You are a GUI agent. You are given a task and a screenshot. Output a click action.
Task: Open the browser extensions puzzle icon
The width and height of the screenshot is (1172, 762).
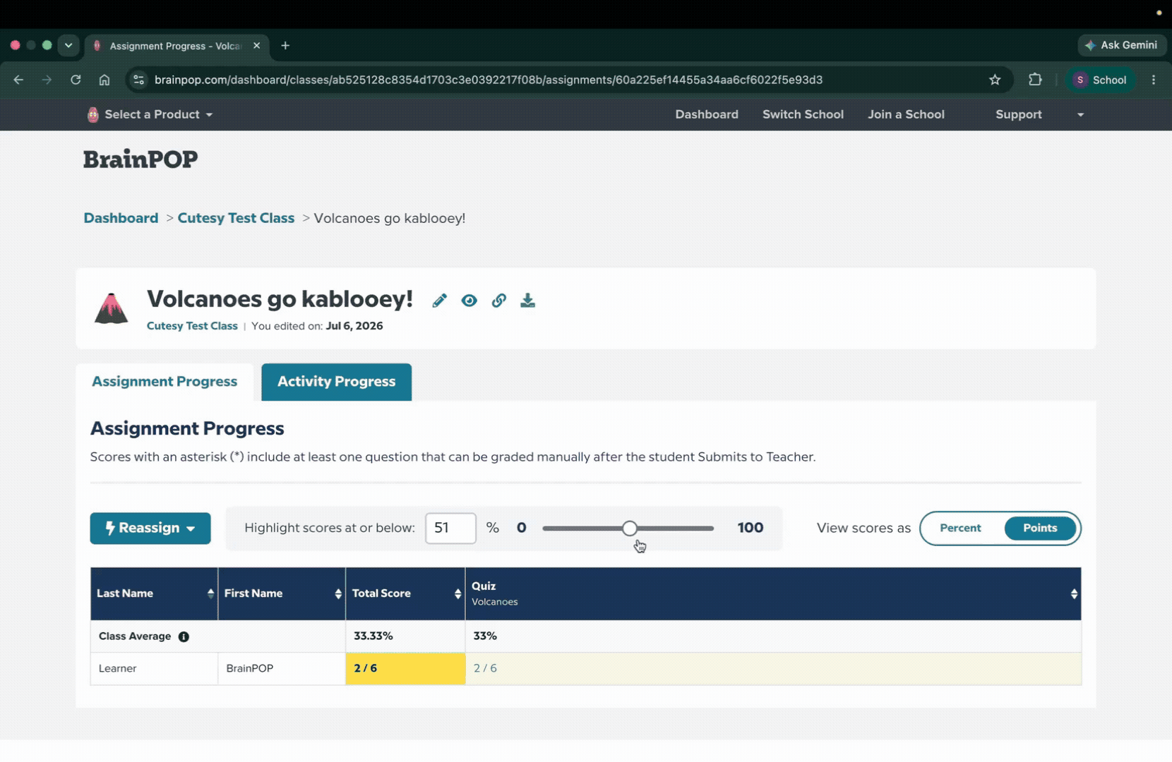[1035, 80]
